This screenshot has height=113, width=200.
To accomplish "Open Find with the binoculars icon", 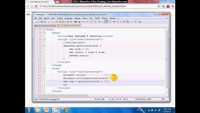I will (x=76, y=22).
